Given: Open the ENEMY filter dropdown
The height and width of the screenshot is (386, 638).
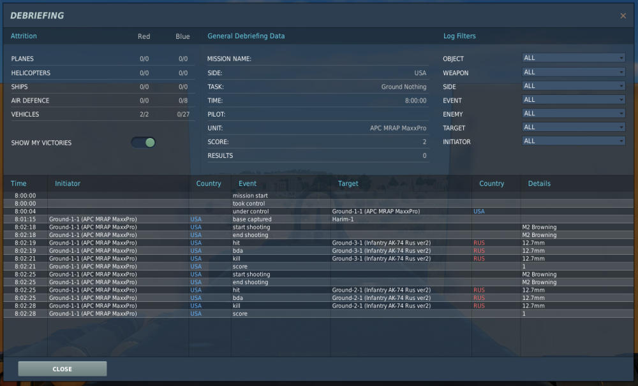Looking at the screenshot, I should [x=573, y=113].
